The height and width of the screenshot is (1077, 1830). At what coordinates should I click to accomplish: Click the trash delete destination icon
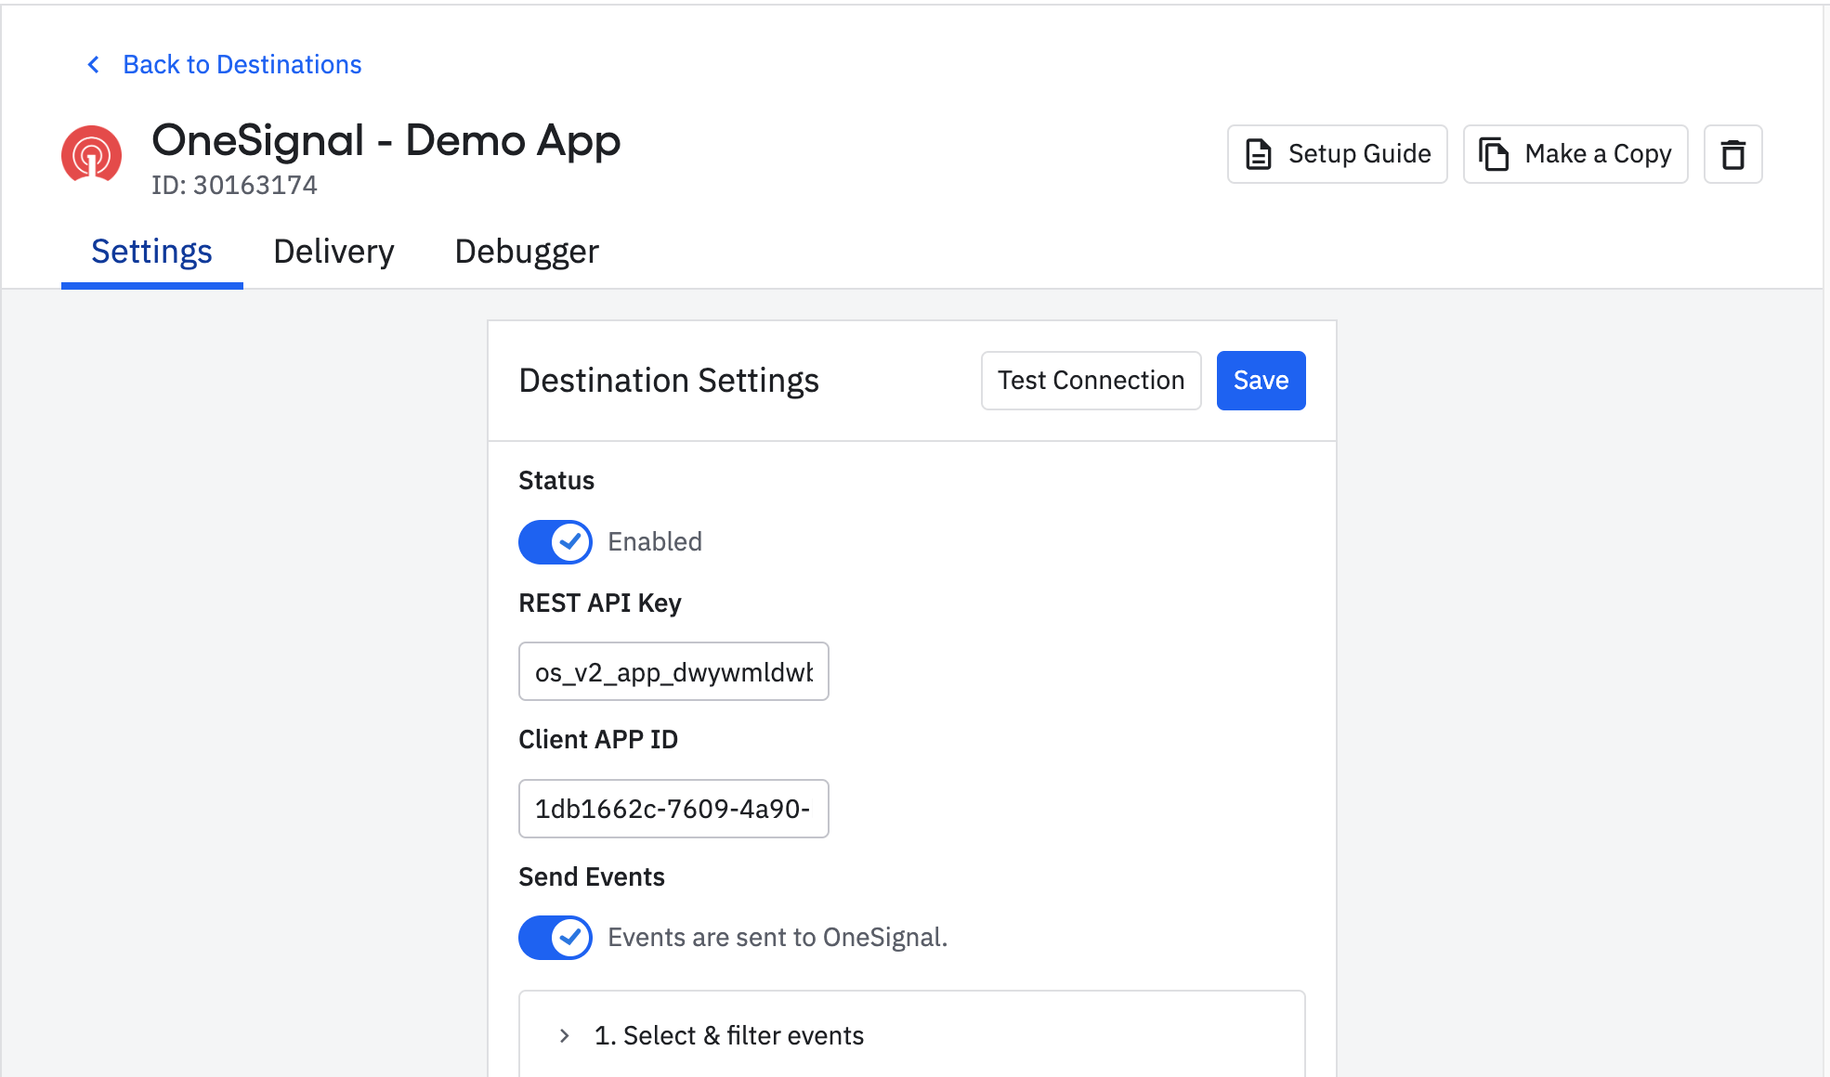[1732, 154]
